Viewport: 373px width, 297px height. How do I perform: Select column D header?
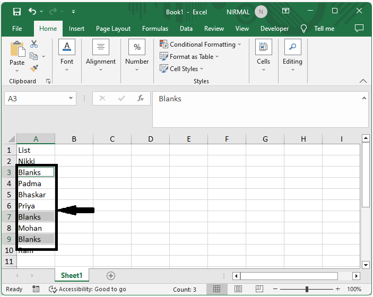[x=150, y=139]
